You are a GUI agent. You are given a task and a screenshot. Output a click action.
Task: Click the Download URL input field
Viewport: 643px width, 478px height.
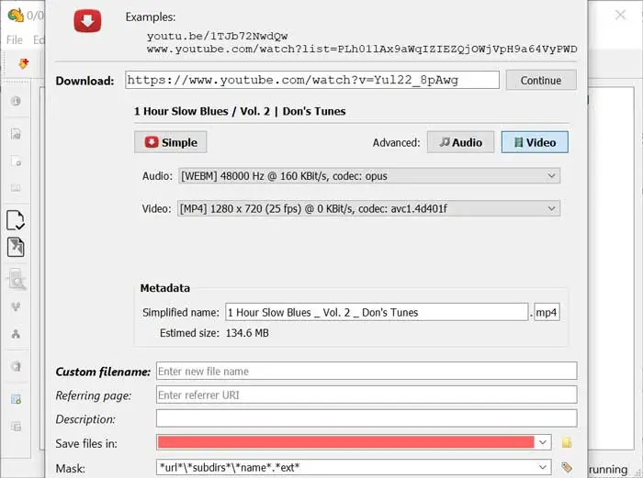(312, 80)
